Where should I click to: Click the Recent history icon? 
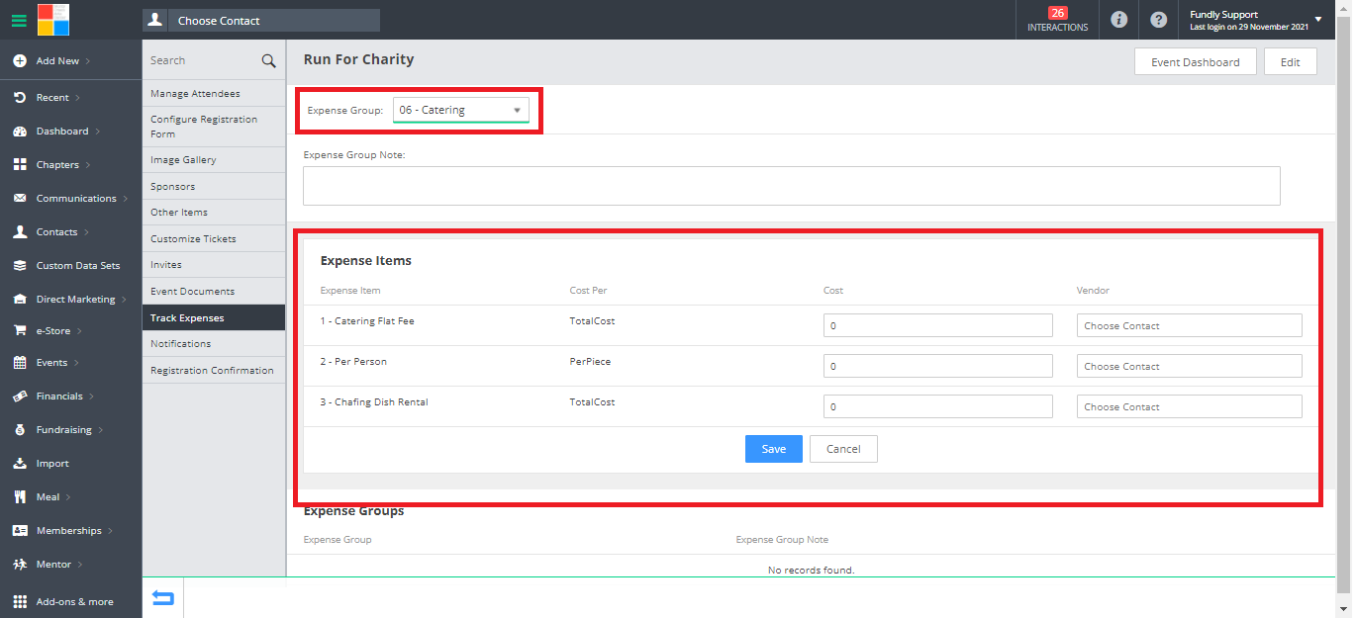tap(20, 98)
